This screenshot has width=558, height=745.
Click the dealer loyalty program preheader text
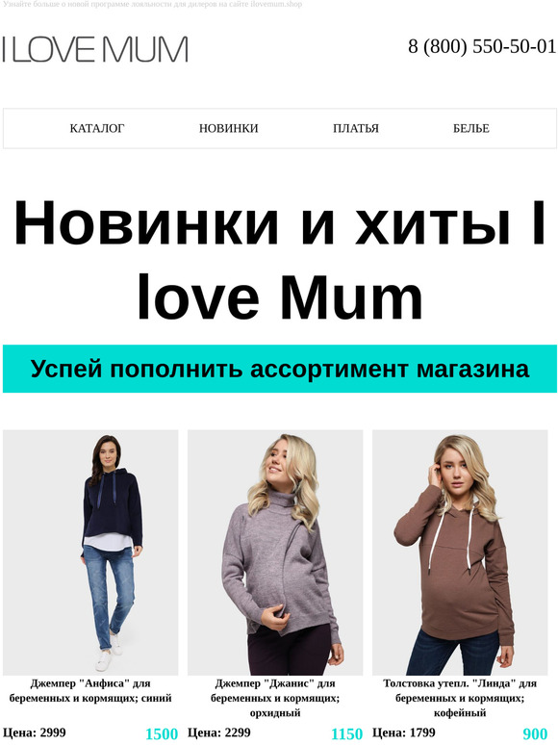click(152, 4)
